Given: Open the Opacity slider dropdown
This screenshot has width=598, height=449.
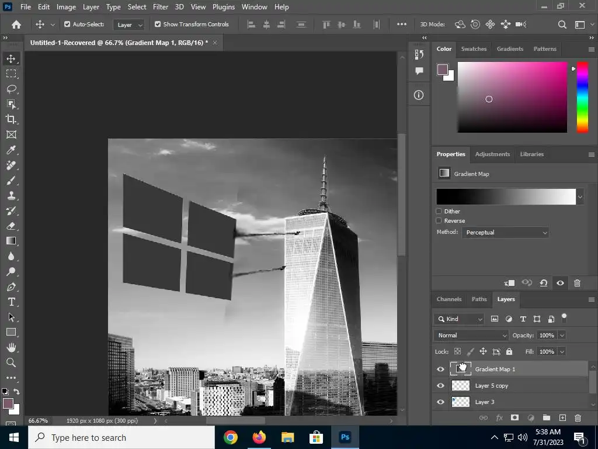Looking at the screenshot, I should pos(562,335).
